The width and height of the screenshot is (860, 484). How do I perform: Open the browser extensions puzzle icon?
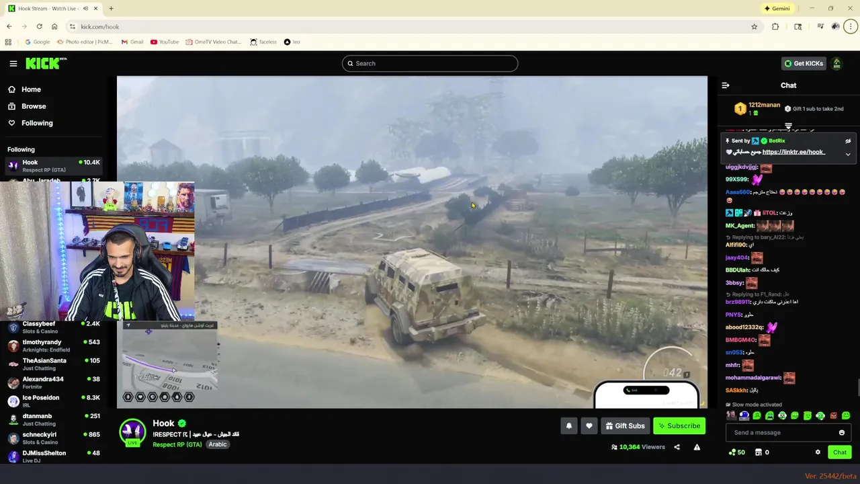click(x=775, y=27)
